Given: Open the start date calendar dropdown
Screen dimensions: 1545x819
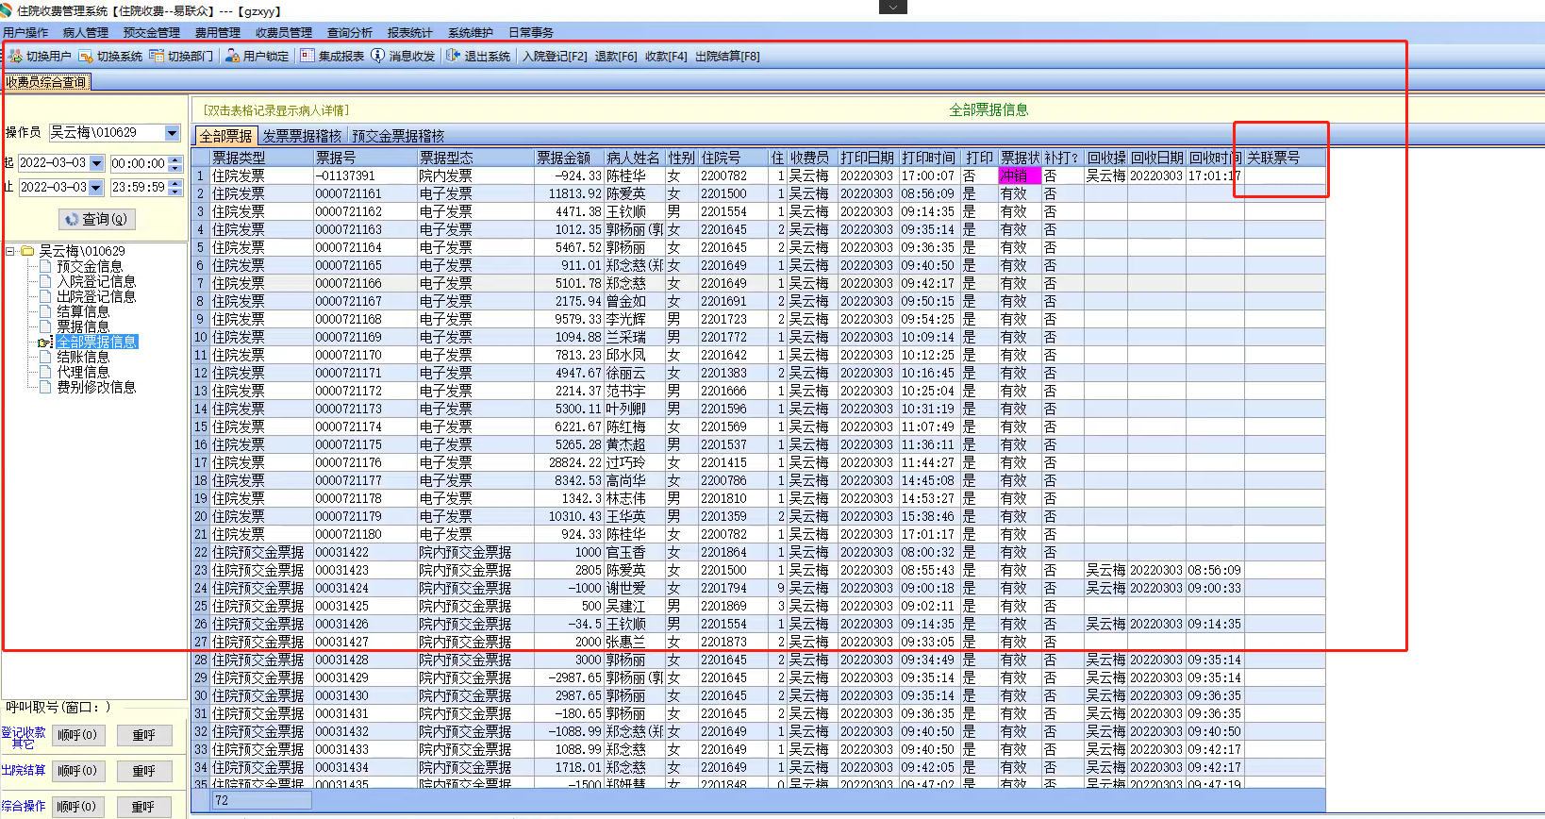Looking at the screenshot, I should pos(96,163).
